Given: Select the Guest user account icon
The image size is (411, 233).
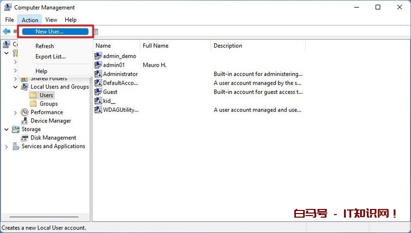Looking at the screenshot, I should click(x=99, y=92).
